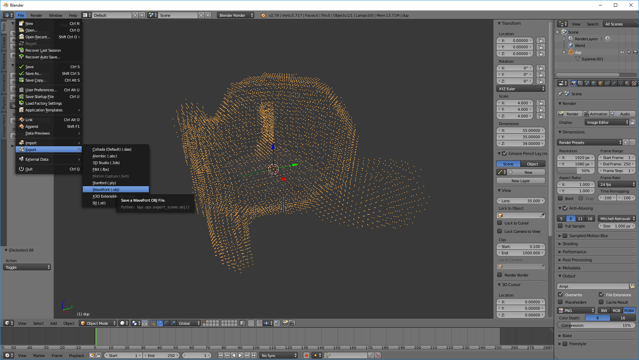Click the Animation render button

[x=595, y=114]
